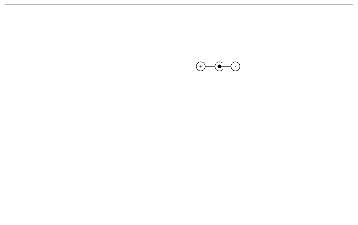Click the upper tip of the C-shaped arc
The height and width of the screenshot is (225, 358).
click(222, 63)
